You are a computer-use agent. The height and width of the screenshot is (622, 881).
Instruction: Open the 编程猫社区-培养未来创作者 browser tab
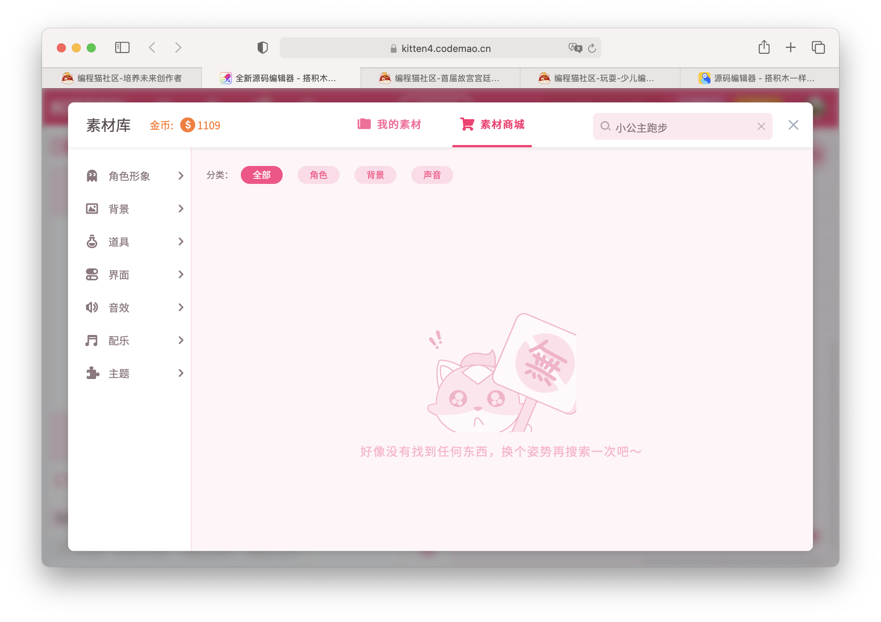click(122, 78)
